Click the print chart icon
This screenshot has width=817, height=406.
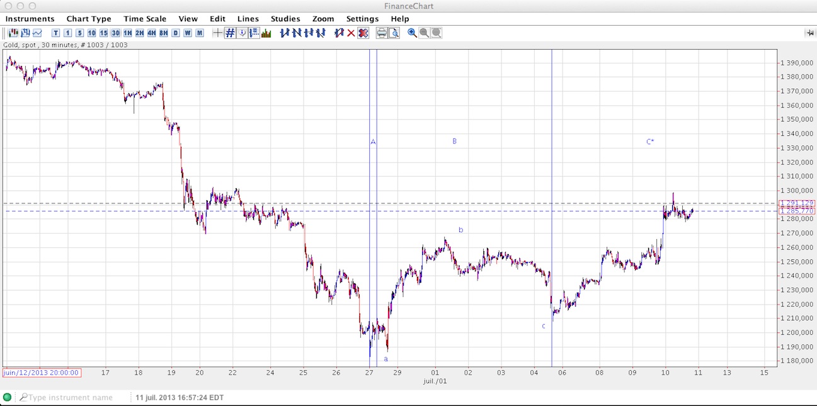point(382,33)
